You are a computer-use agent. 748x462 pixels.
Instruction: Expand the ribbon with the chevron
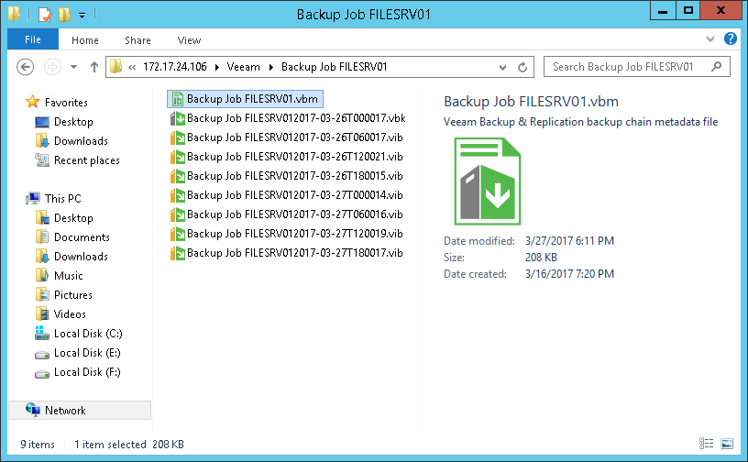click(710, 39)
